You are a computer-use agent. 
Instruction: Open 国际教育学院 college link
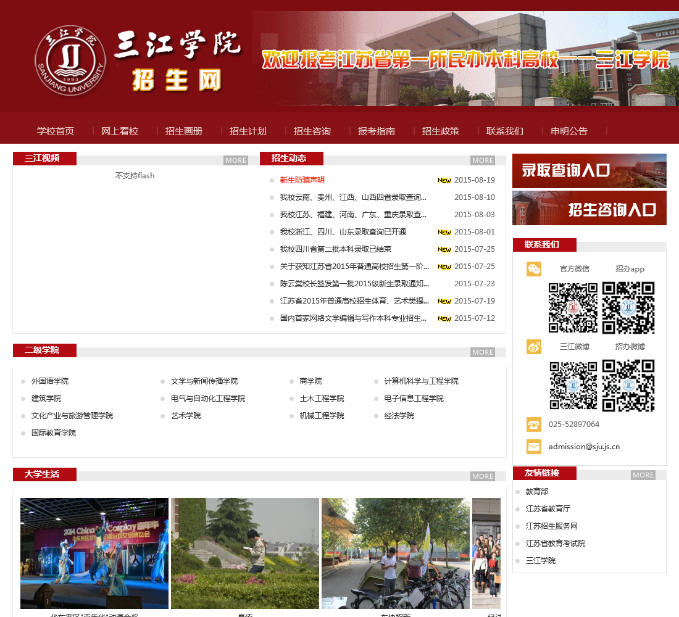[x=54, y=433]
